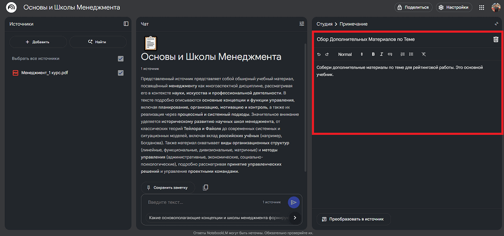The width and height of the screenshot is (504, 236).
Task: Uncheck the Менеджмент_1 курс.pdf source
Action: tap(121, 73)
